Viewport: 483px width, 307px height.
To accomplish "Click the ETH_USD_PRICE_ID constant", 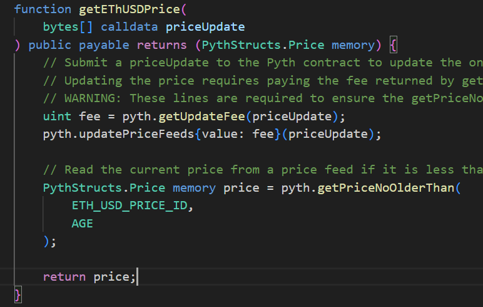I will (x=129, y=206).
